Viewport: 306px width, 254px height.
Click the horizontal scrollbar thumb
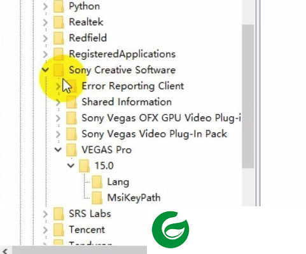tap(80, 250)
